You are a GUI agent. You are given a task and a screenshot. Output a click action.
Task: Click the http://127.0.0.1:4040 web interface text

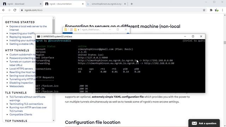pos(93,58)
